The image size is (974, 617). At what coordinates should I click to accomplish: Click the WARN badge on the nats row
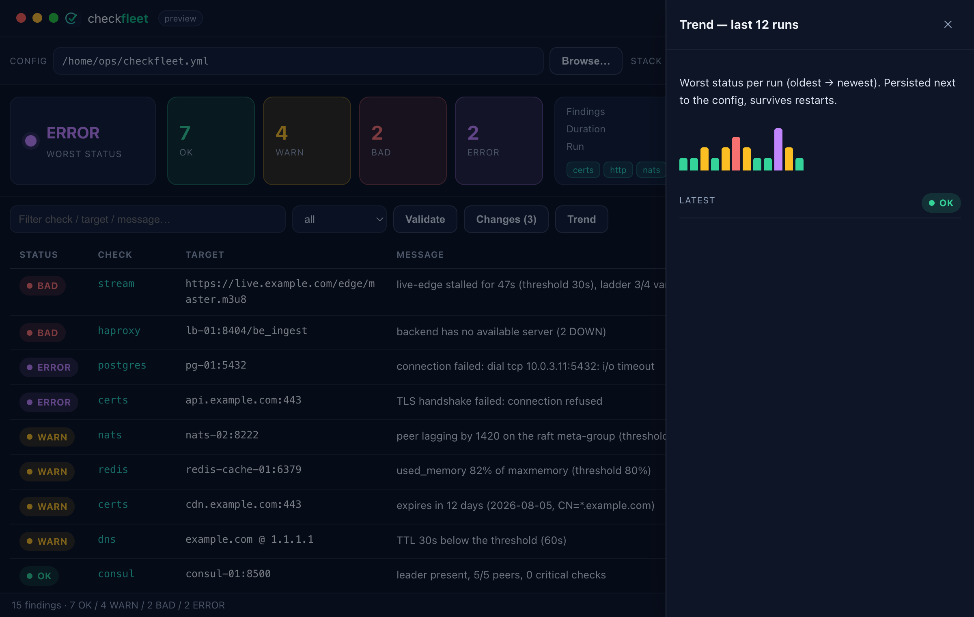point(47,437)
